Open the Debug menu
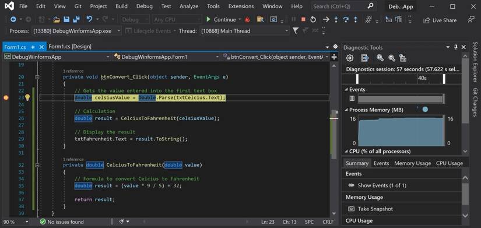The image size is (481, 228). [x=144, y=6]
